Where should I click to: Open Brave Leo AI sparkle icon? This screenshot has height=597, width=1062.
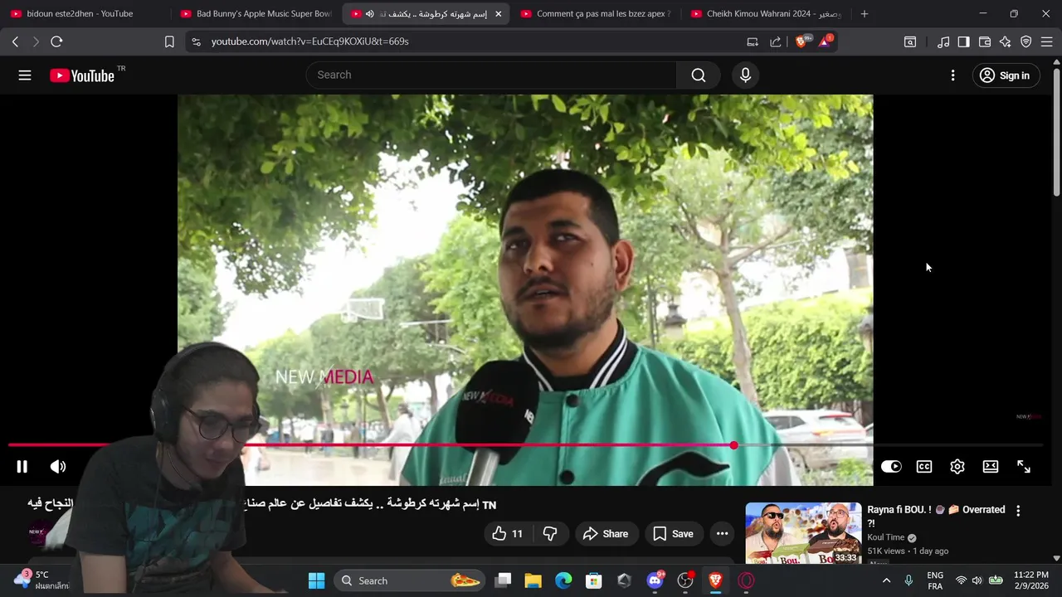[1006, 41]
